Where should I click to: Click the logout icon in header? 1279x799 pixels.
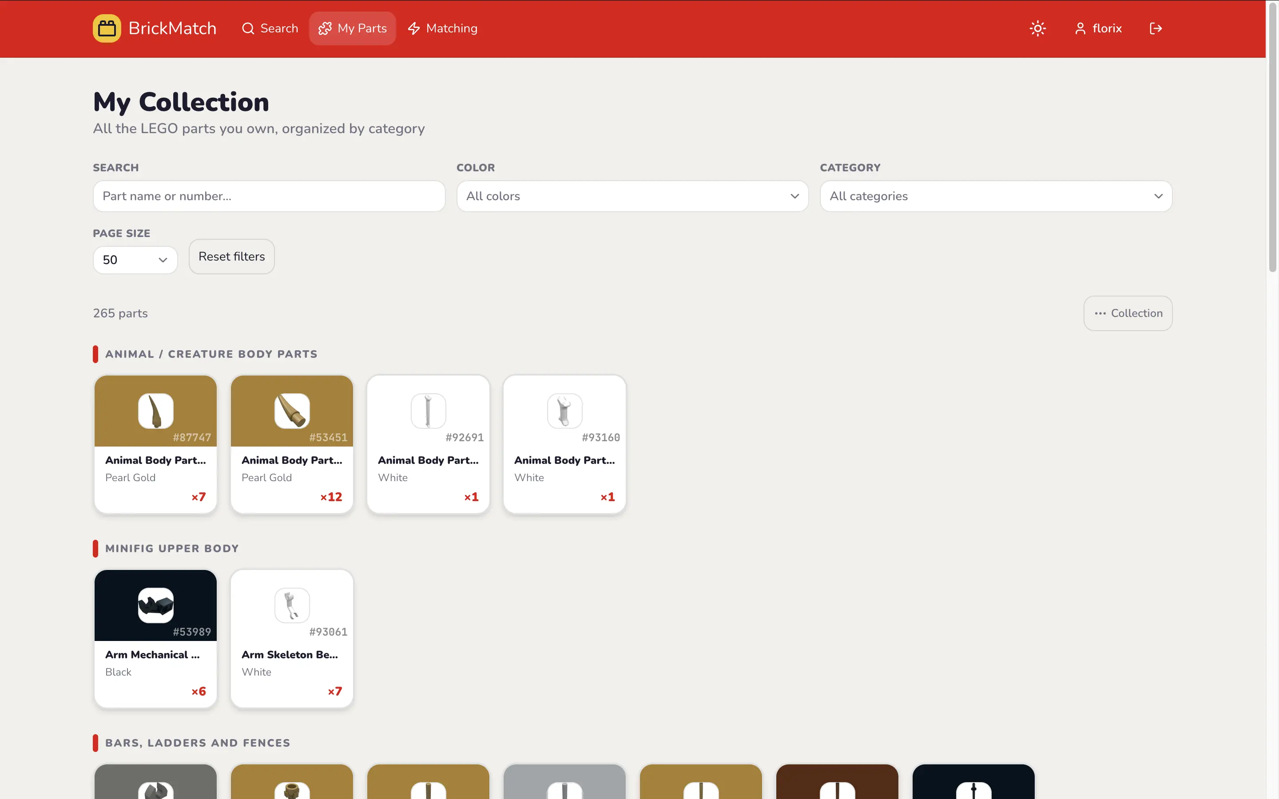[1156, 28]
